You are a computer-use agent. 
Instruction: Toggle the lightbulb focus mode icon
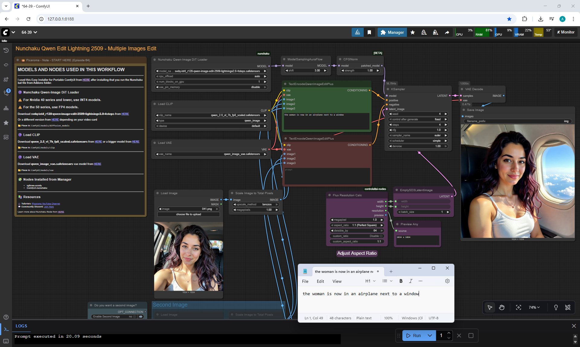tap(556, 307)
